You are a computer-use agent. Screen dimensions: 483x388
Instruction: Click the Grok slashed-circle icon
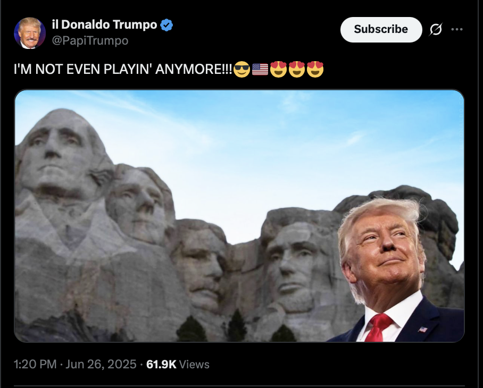click(x=436, y=29)
